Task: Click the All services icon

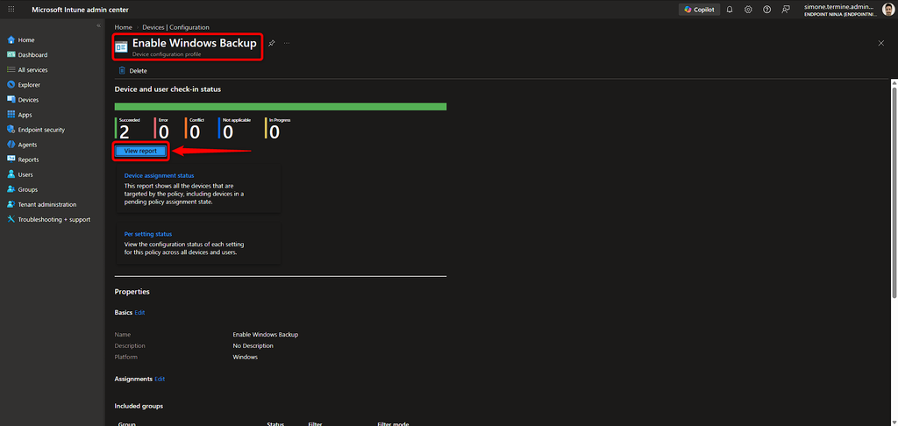Action: pos(11,70)
